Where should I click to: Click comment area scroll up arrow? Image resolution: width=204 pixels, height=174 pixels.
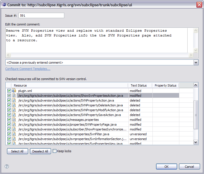[x=196, y=31]
